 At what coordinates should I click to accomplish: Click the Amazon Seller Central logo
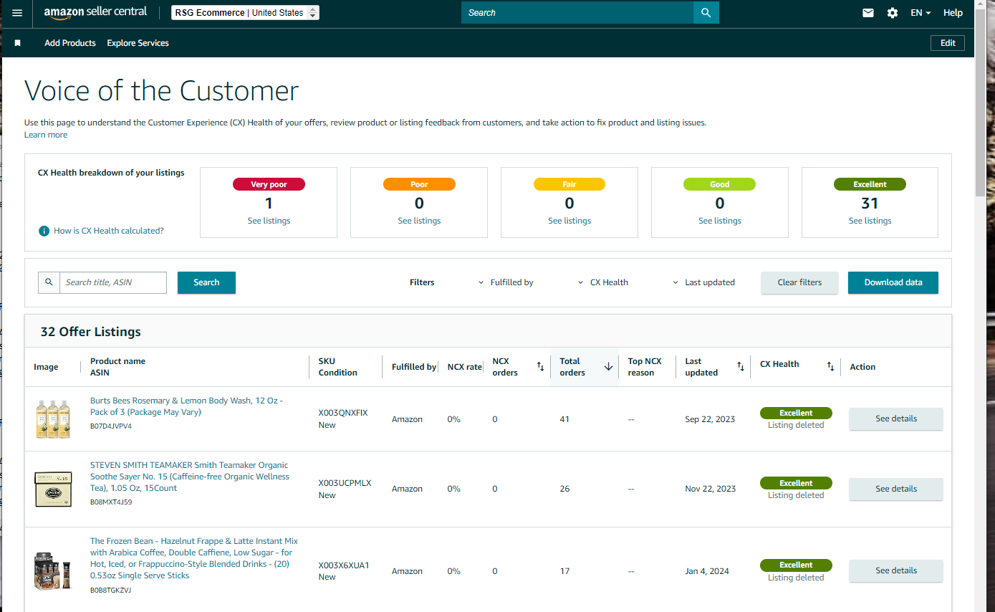coord(95,12)
